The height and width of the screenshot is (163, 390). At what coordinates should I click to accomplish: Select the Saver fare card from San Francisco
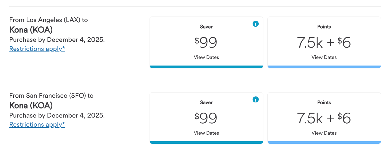(x=206, y=118)
